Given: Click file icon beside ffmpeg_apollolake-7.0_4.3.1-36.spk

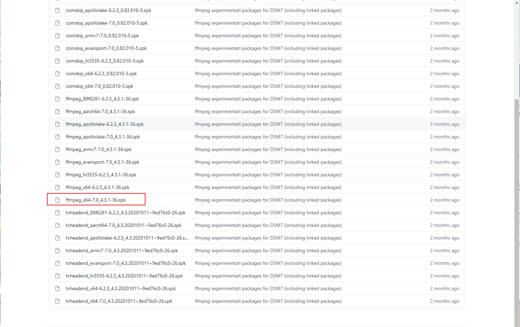Looking at the screenshot, I should tap(58, 137).
